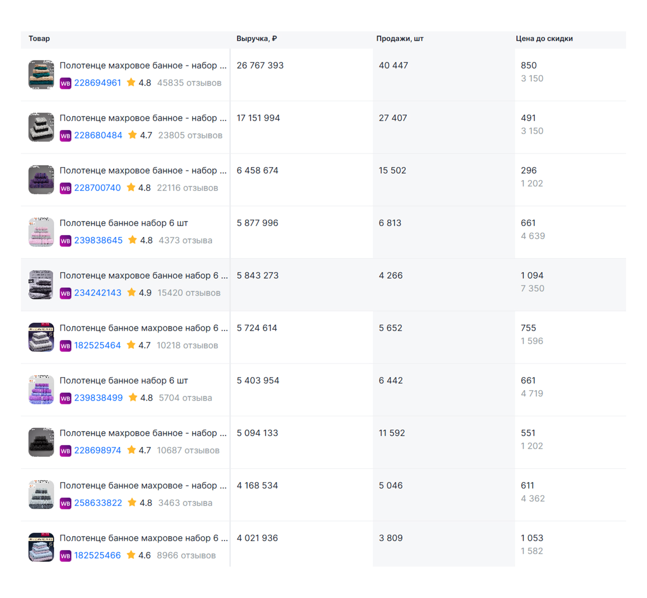Click Товар column header
Viewport: 647px width, 598px height.
point(39,39)
